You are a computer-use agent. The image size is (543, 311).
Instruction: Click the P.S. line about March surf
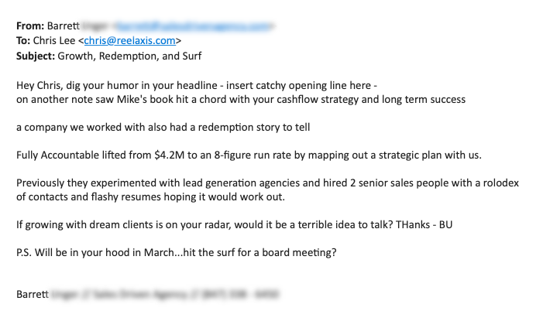[177, 252]
